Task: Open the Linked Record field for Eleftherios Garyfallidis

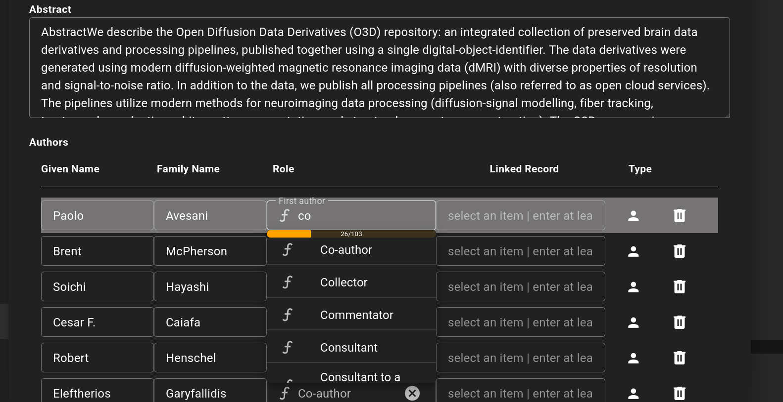Action: tap(521, 391)
